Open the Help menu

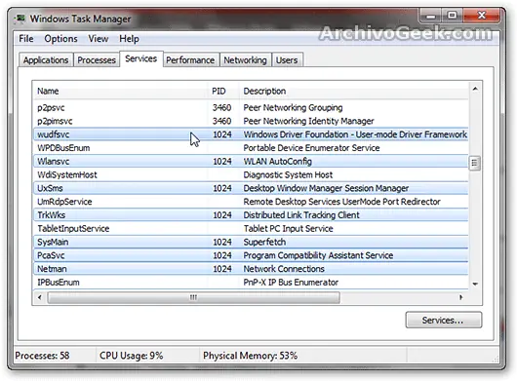(129, 39)
